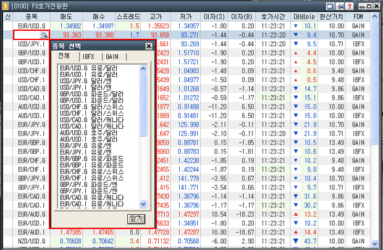The image size is (383, 250).
Task: Click the low price 125.998
Action: [188, 124]
